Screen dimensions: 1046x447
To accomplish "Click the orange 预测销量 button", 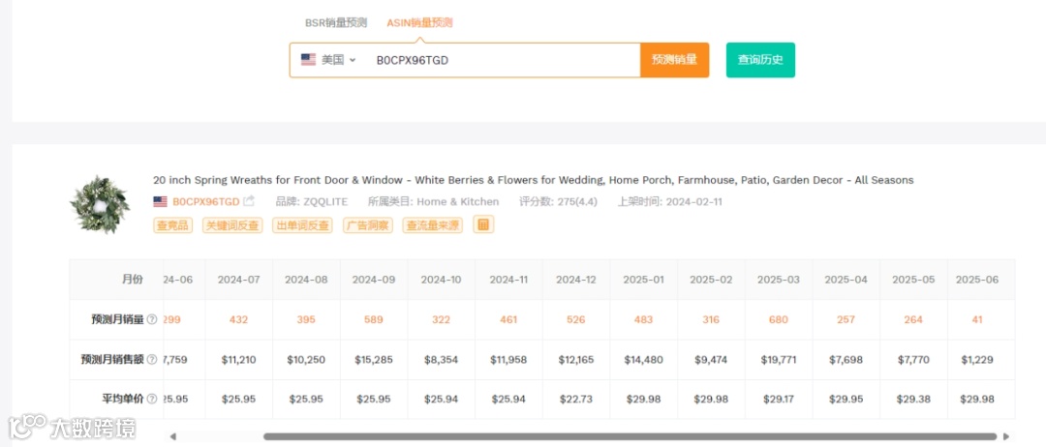I will click(674, 60).
